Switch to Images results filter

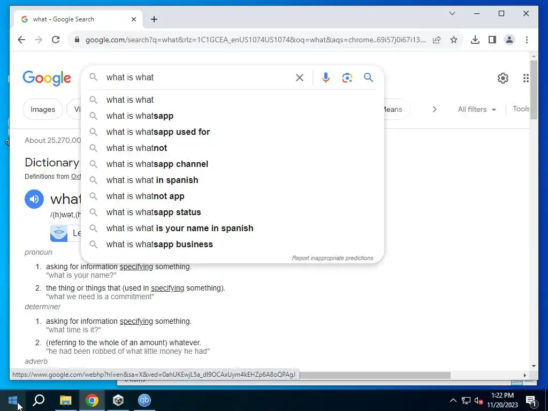[x=43, y=109]
